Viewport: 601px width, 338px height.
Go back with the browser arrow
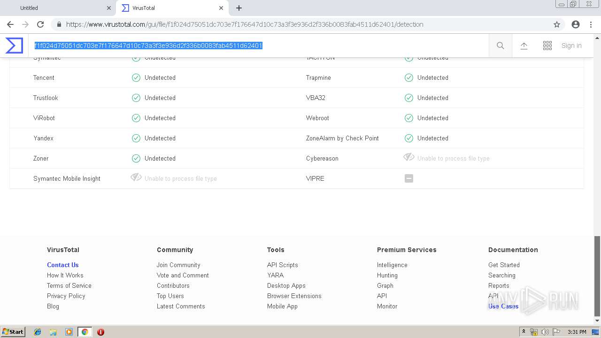tap(10, 24)
